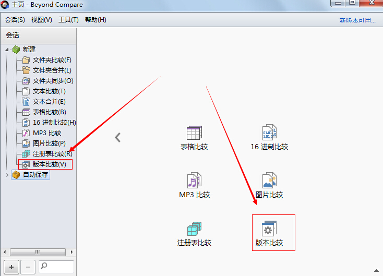Select the 自动保存 folder label

click(35, 175)
